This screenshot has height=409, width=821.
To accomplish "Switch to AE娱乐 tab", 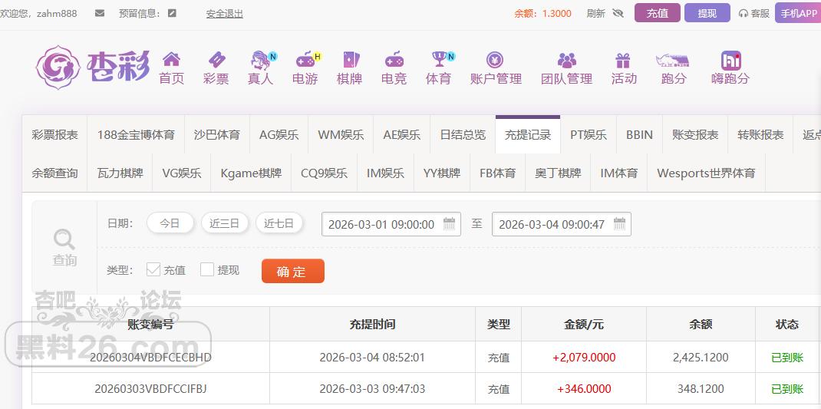I will point(401,134).
